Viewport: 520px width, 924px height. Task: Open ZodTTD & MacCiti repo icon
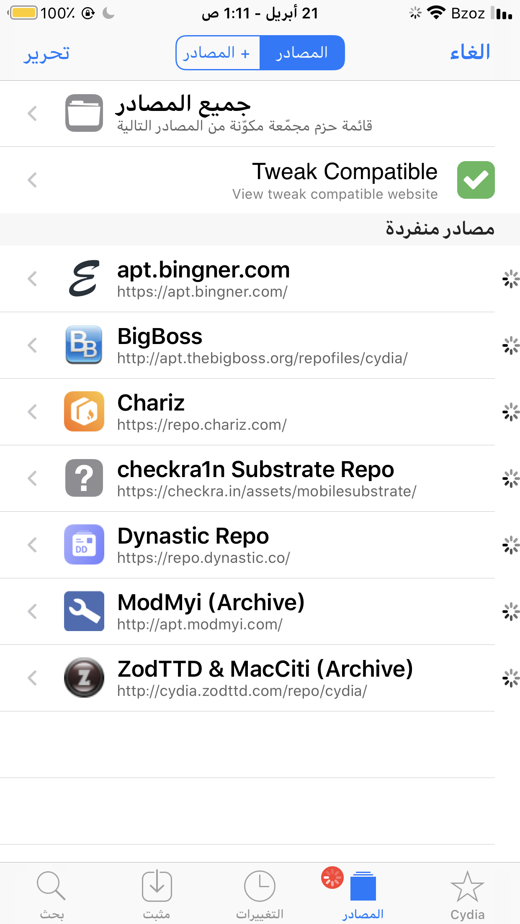point(84,678)
